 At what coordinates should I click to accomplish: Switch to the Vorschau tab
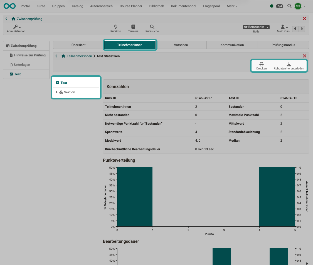pyautogui.click(x=181, y=45)
